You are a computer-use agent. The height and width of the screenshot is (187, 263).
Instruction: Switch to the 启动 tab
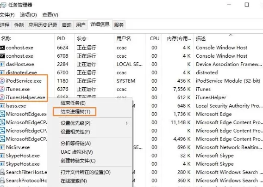pos(66,25)
